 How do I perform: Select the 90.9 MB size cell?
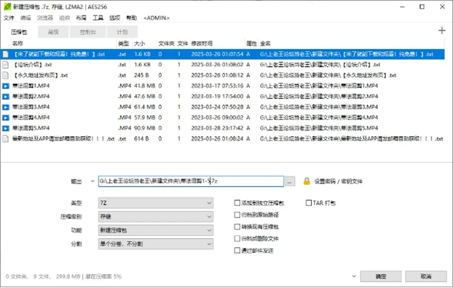pyautogui.click(x=144, y=128)
